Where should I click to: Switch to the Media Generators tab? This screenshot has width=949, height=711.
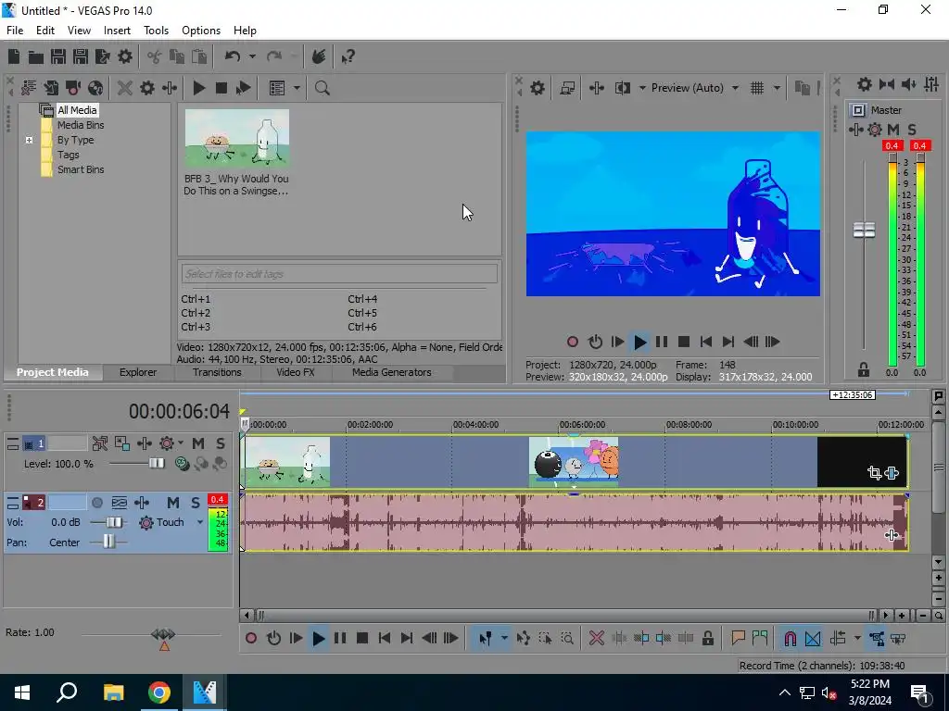pyautogui.click(x=392, y=372)
